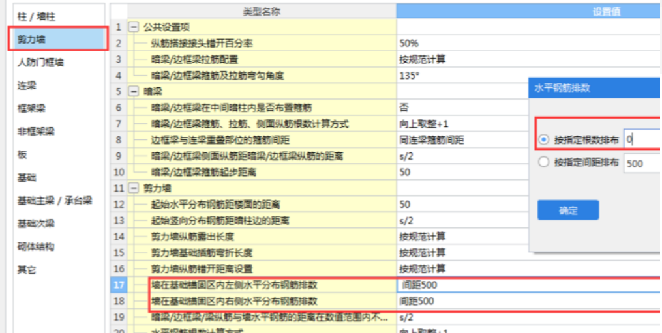Viewport: 662px width, 333px height.
Task: Collapse the 公共设置项 group
Action: pyautogui.click(x=134, y=27)
